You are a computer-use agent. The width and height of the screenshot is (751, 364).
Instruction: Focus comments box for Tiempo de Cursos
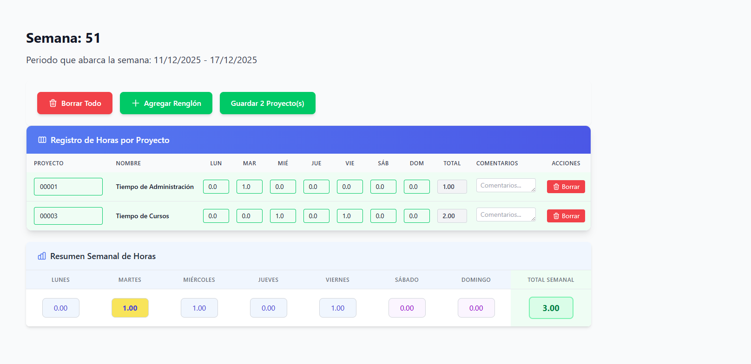(x=506, y=214)
